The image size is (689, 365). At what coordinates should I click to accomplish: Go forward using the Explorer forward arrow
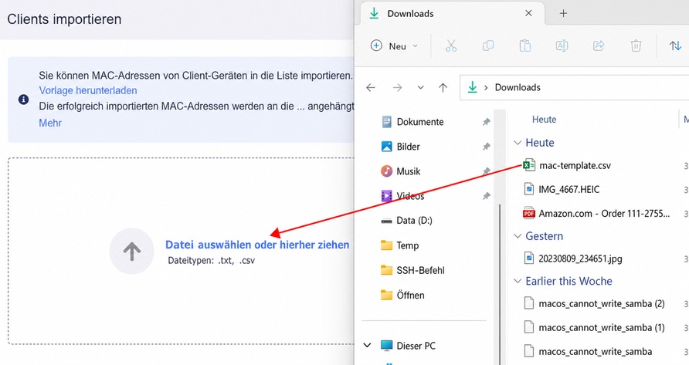(397, 87)
